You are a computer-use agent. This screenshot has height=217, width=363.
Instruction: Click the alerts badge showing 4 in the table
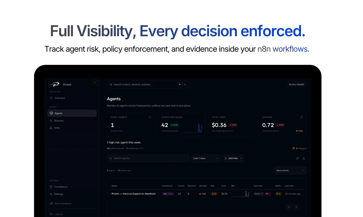(x=278, y=194)
